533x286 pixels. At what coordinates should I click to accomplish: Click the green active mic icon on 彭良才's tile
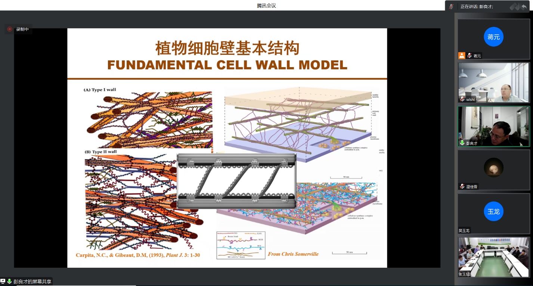(x=462, y=143)
